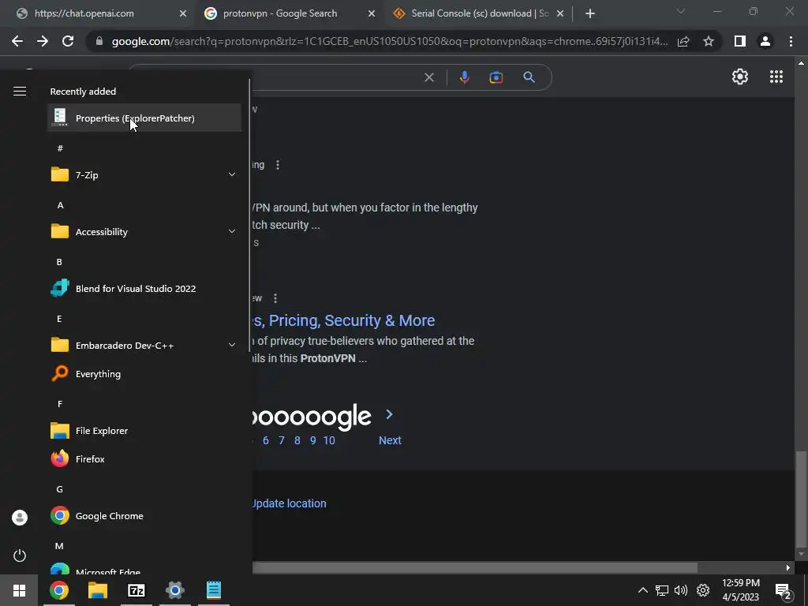Go to results page 8
Image resolution: width=808 pixels, height=606 pixels.
pos(297,440)
